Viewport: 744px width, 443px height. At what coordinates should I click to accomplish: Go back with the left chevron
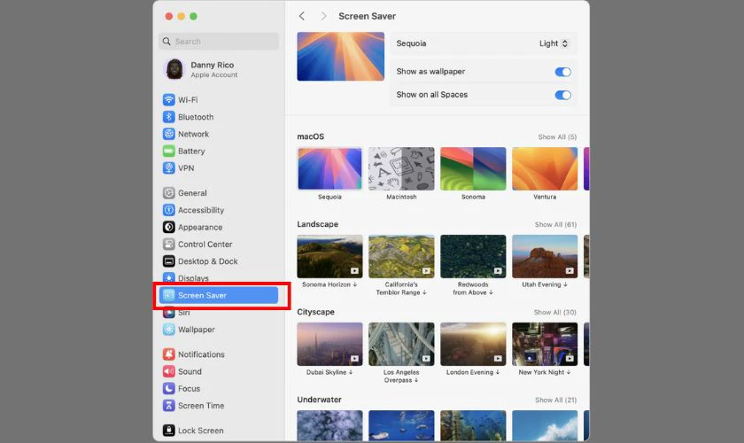[302, 16]
